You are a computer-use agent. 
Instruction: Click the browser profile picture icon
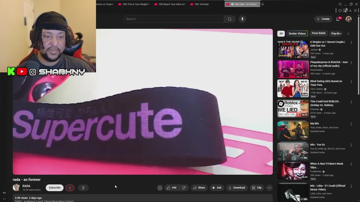point(345,10)
